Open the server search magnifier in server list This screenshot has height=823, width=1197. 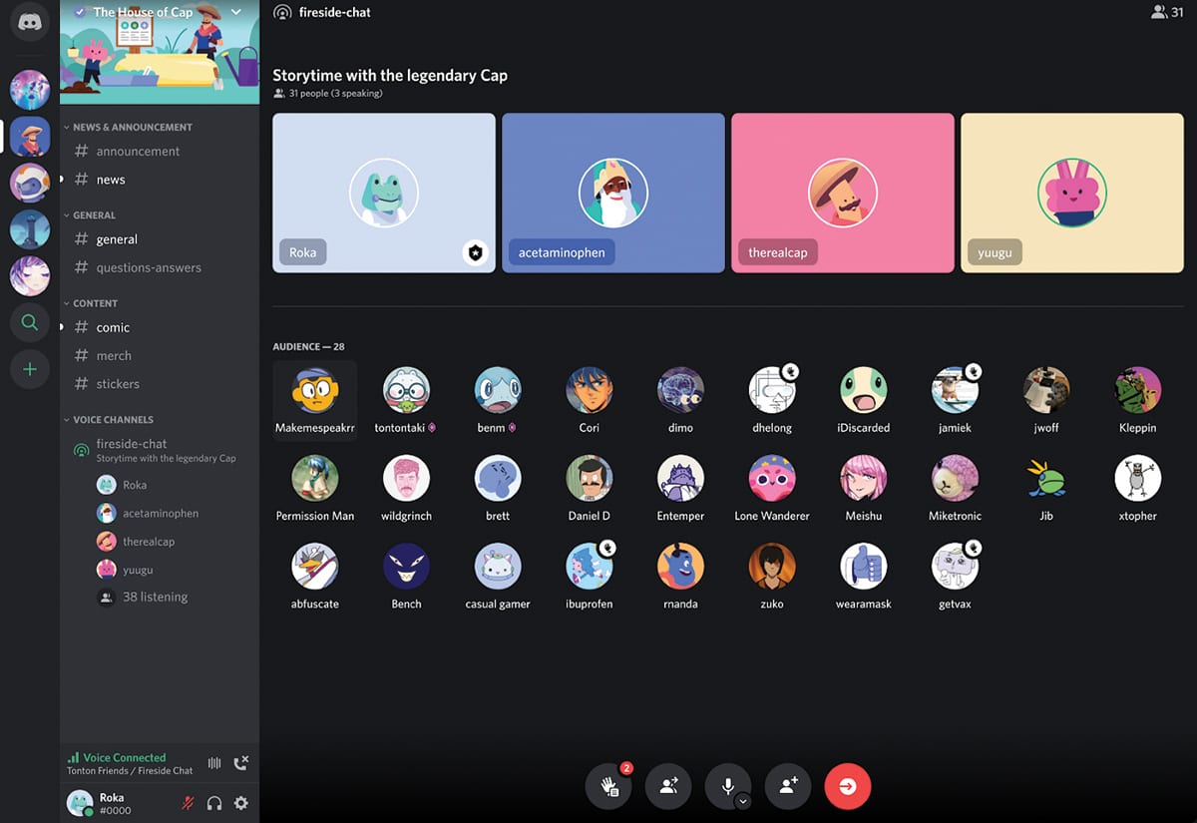coord(29,322)
